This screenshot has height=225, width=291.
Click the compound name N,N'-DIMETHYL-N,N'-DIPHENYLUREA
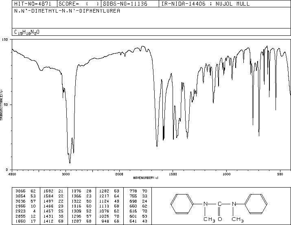pyautogui.click(x=67, y=11)
